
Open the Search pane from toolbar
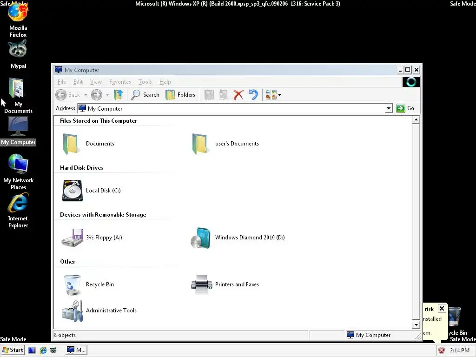[145, 95]
